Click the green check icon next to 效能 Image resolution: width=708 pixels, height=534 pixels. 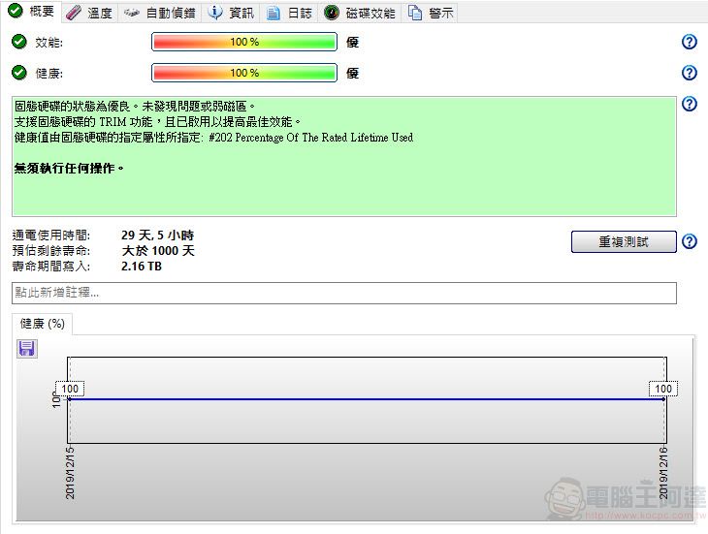pyautogui.click(x=19, y=42)
